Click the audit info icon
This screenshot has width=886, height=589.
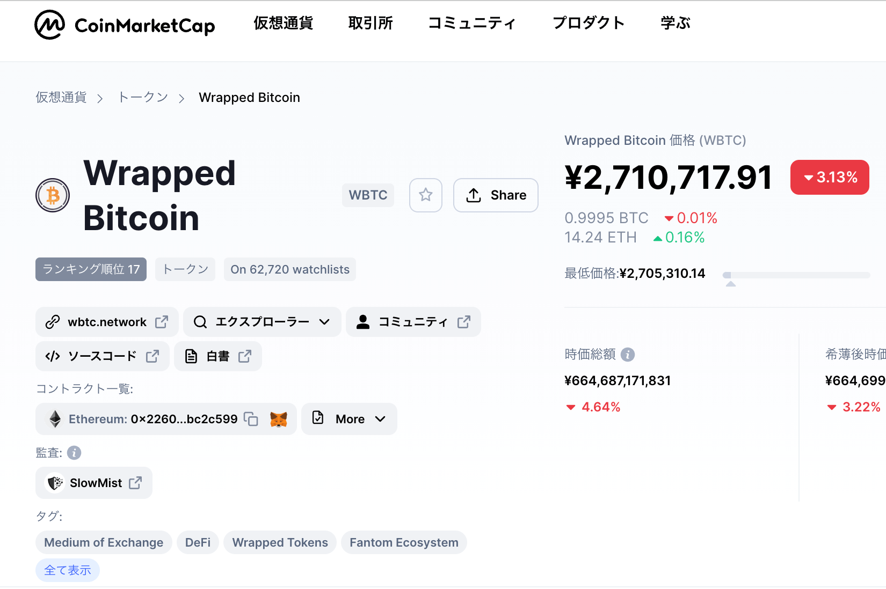74,453
